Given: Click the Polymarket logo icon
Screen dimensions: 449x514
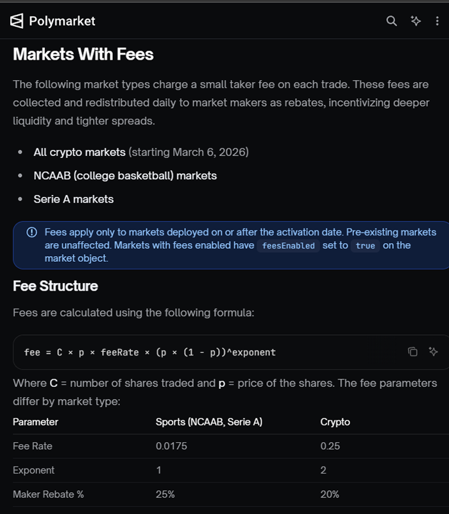Looking at the screenshot, I should [17, 21].
